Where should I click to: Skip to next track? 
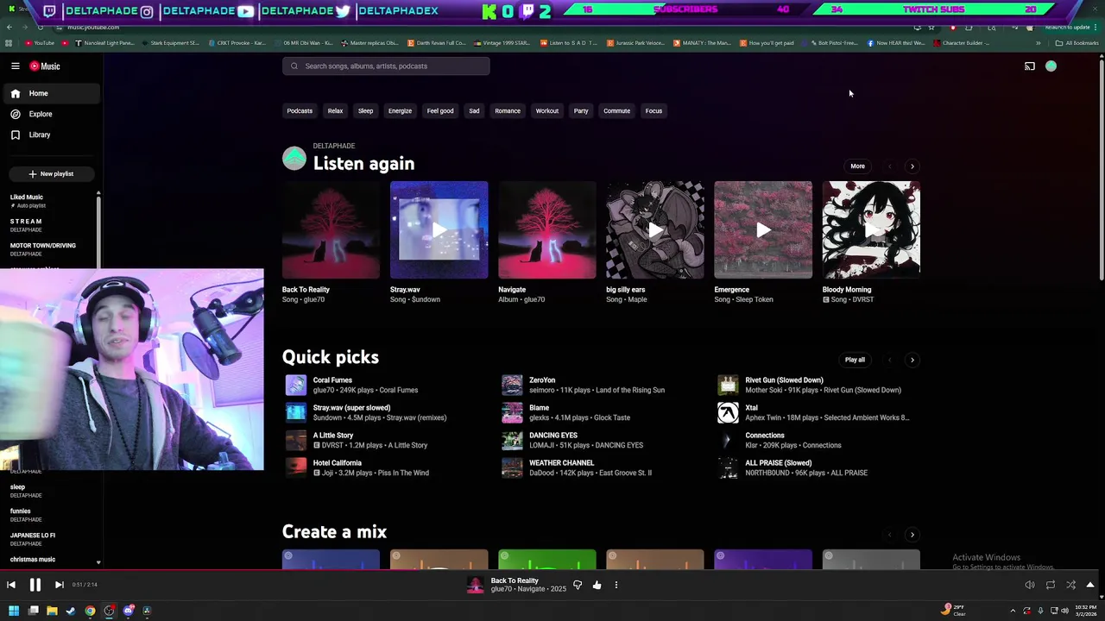[59, 586]
